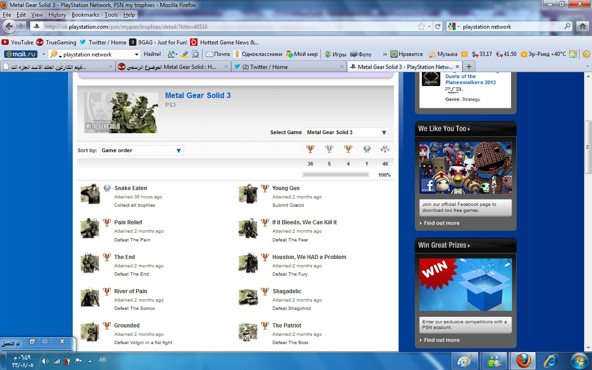Switch to the (2) Twitter / Home tab
Image resolution: width=592 pixels, height=370 pixels.
coord(289,67)
